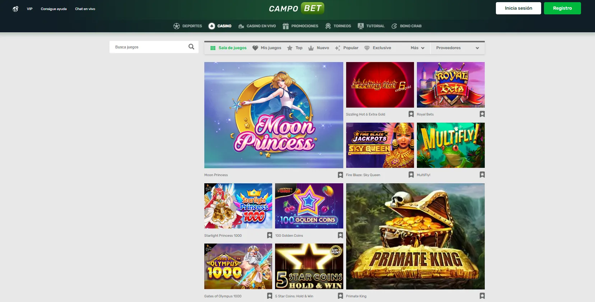Click the star icon beside Top
This screenshot has height=302, width=595.
pos(290,48)
